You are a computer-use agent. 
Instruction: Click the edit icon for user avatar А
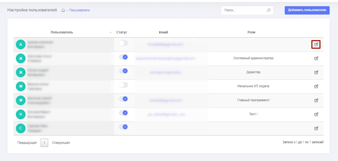pos(316,44)
